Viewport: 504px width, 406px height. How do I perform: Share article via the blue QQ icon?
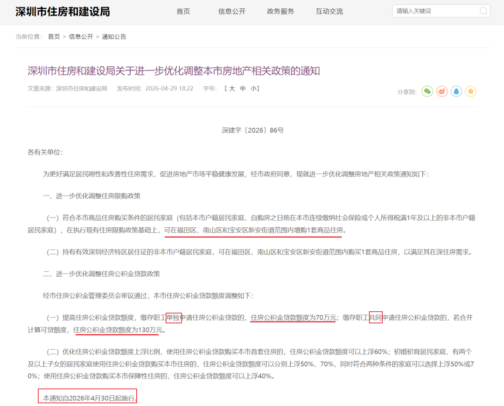pyautogui.click(x=456, y=91)
